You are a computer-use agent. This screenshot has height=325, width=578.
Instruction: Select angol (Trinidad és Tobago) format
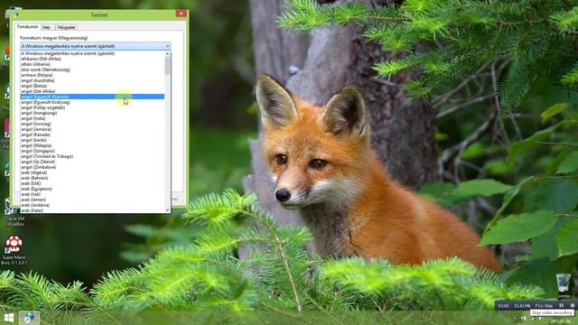[92, 156]
